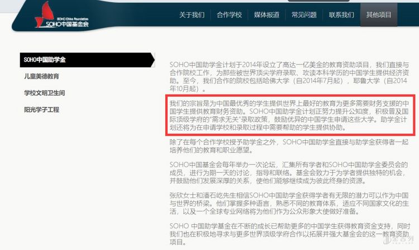The height and width of the screenshot is (250, 419).
Task: Click the arrow tip of the active sidebar item
Action: [x=153, y=60]
